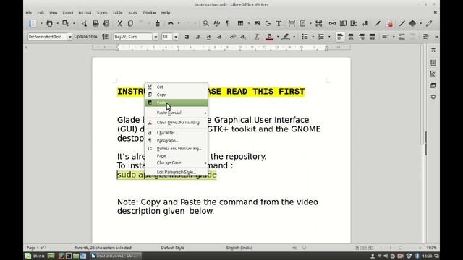Open Character dialog from context menu
This screenshot has width=463, height=260.
(177, 133)
